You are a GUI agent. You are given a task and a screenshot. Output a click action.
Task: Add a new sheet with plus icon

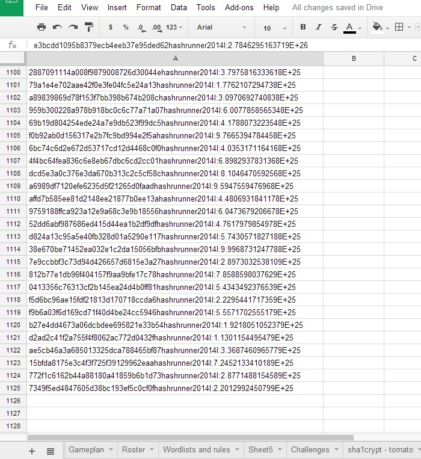pos(32,451)
